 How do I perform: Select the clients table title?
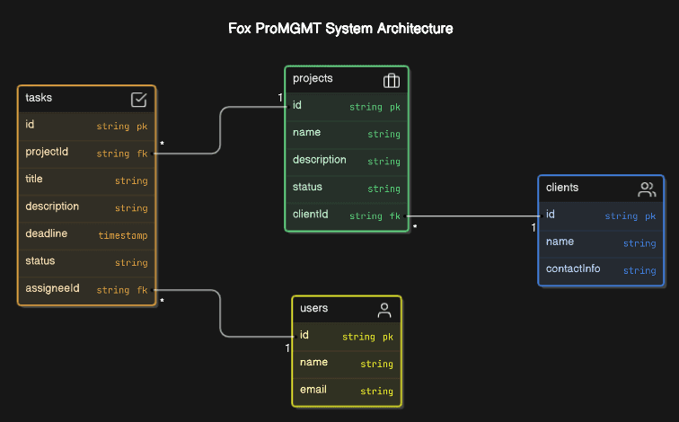pos(562,188)
